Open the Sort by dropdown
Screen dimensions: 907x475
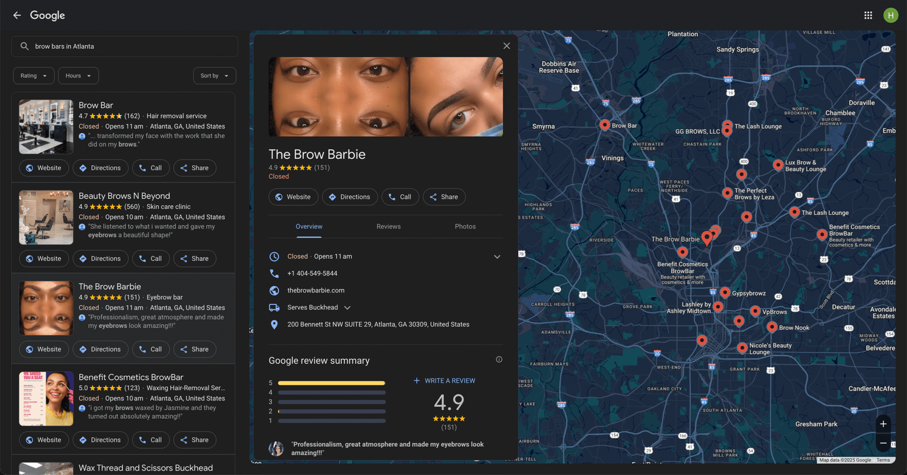(x=214, y=76)
